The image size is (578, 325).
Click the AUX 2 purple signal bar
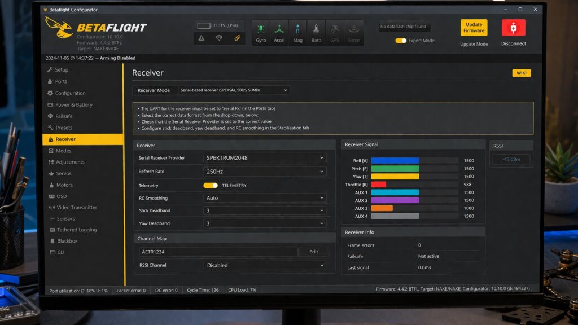(395, 200)
